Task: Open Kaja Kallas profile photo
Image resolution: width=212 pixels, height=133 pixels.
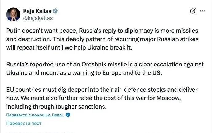Action: [13, 14]
